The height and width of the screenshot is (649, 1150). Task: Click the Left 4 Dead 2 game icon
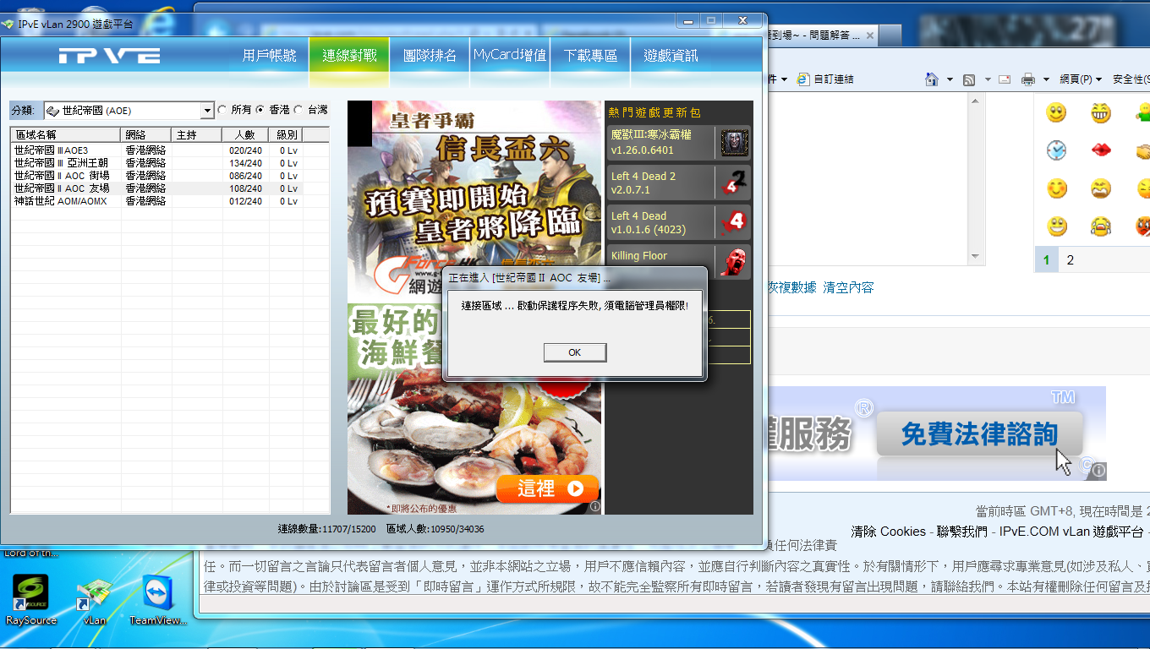click(734, 183)
